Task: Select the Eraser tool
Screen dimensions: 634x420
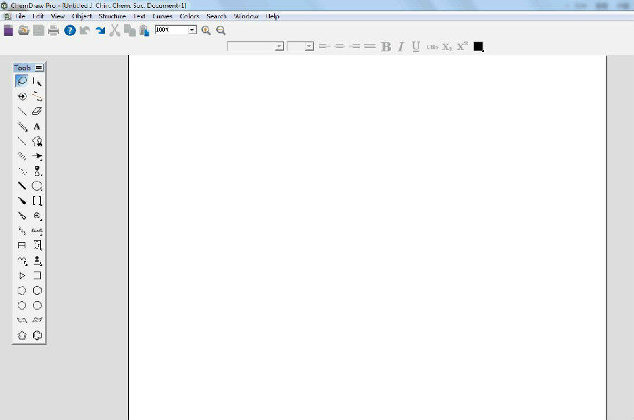Action: pos(37,111)
